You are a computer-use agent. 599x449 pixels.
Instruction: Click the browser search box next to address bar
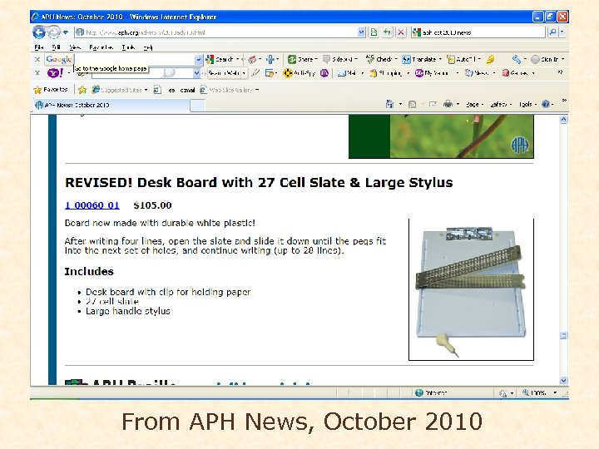[478, 32]
